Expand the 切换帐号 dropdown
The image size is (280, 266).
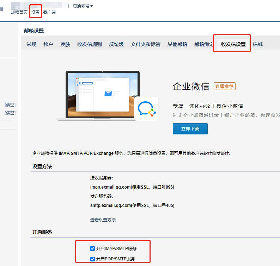(83, 6)
